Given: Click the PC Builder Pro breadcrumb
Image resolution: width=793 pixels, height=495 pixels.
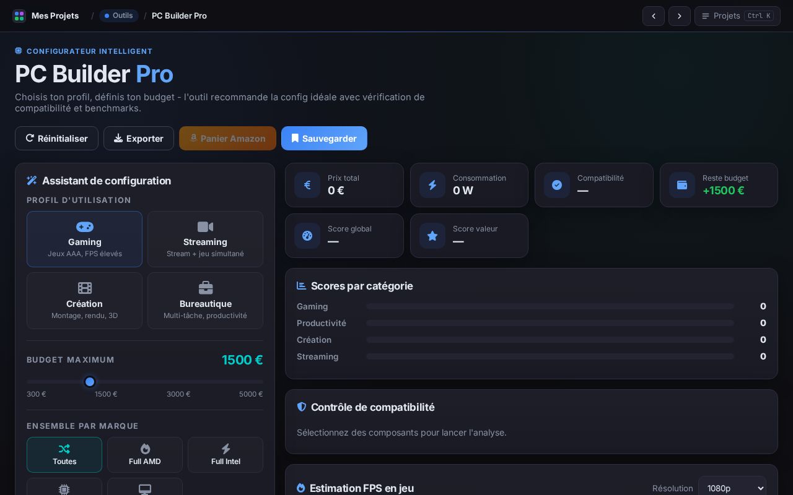Looking at the screenshot, I should coord(179,15).
